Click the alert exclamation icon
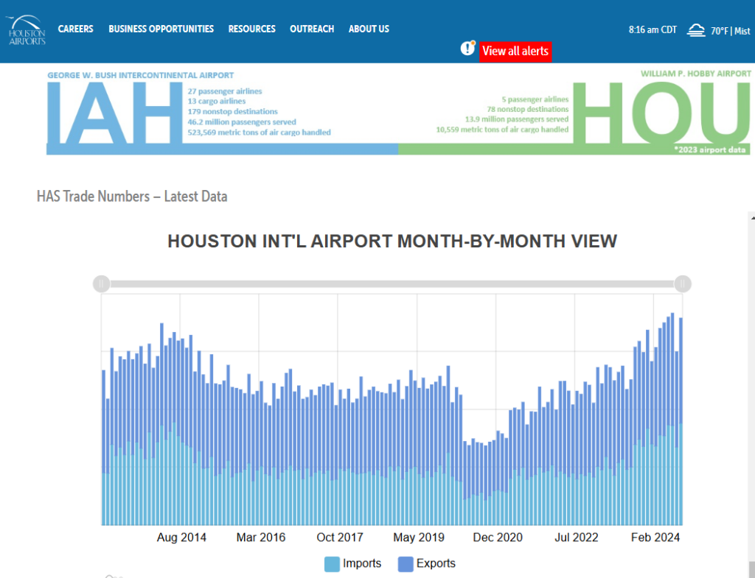Image resolution: width=755 pixels, height=578 pixels. point(467,48)
